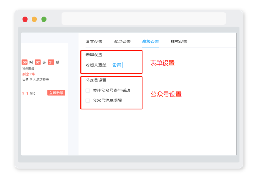This screenshot has height=177, width=258.
Task: Click the 立即秒杀 button in preview
Action: (56, 93)
